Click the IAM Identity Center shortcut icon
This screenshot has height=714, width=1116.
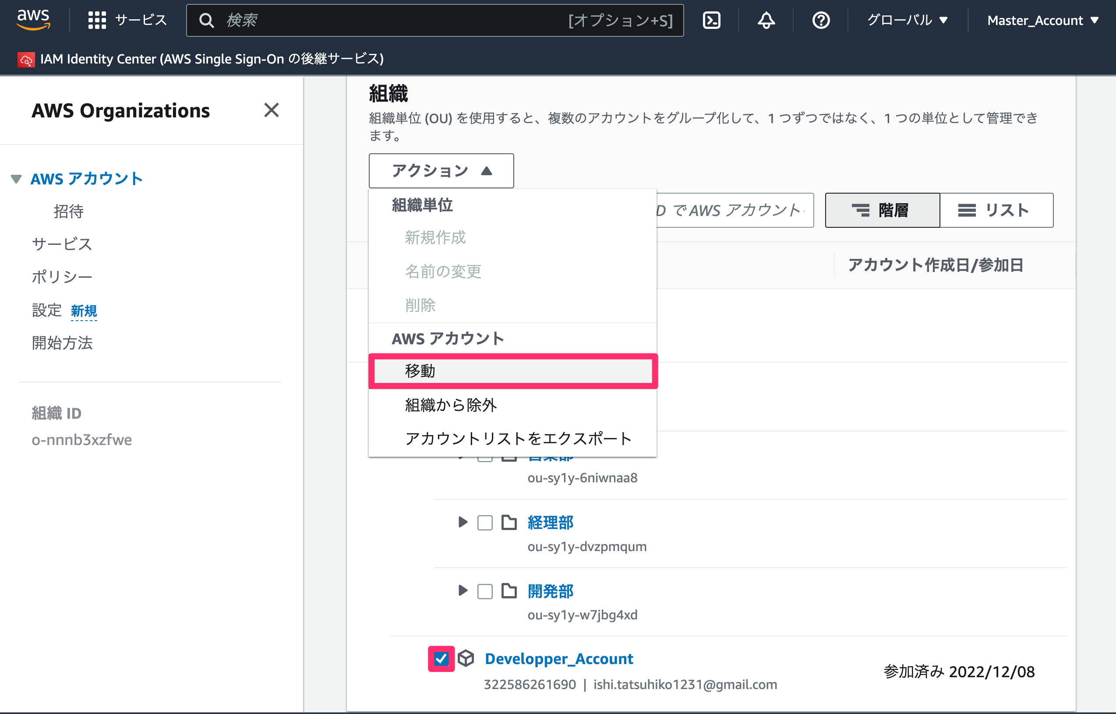[26, 59]
